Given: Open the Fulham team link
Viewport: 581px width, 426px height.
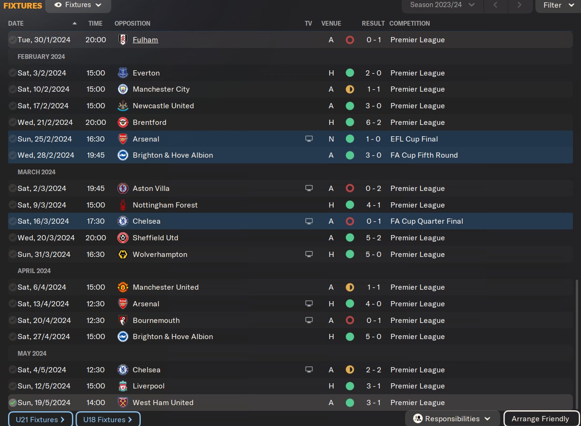Looking at the screenshot, I should (145, 40).
